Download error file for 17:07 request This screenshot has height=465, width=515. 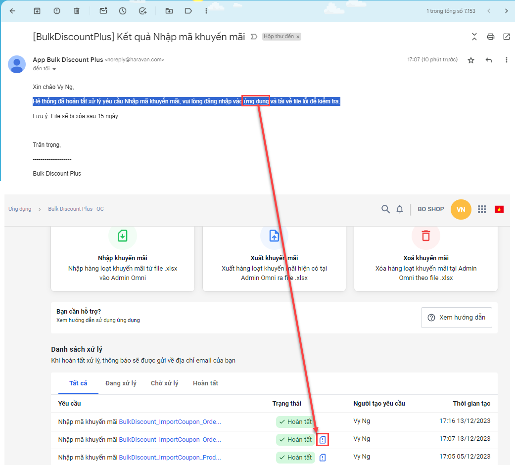tap(323, 439)
